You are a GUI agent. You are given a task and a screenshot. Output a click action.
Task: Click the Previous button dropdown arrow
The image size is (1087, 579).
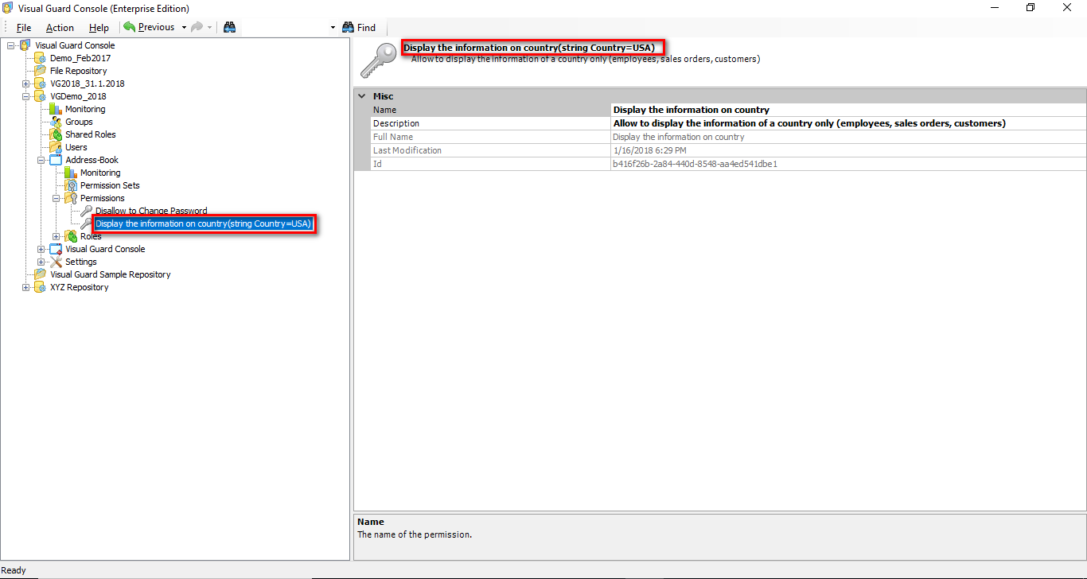(x=183, y=26)
